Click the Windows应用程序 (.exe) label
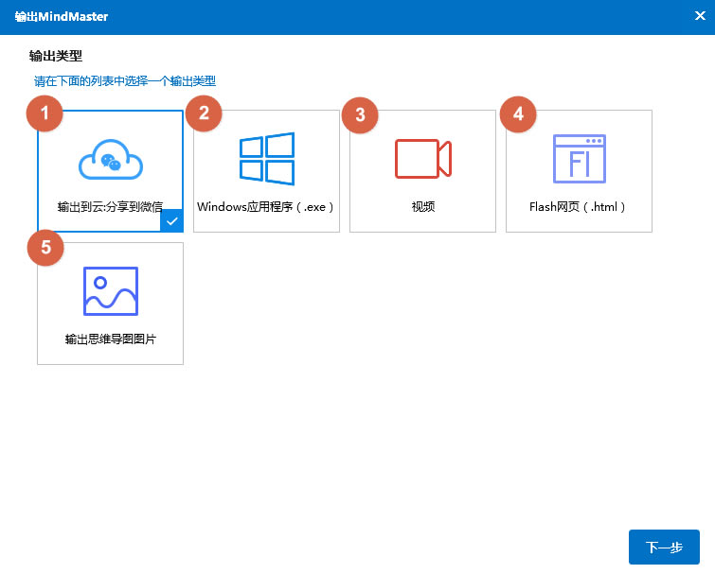 coord(265,207)
